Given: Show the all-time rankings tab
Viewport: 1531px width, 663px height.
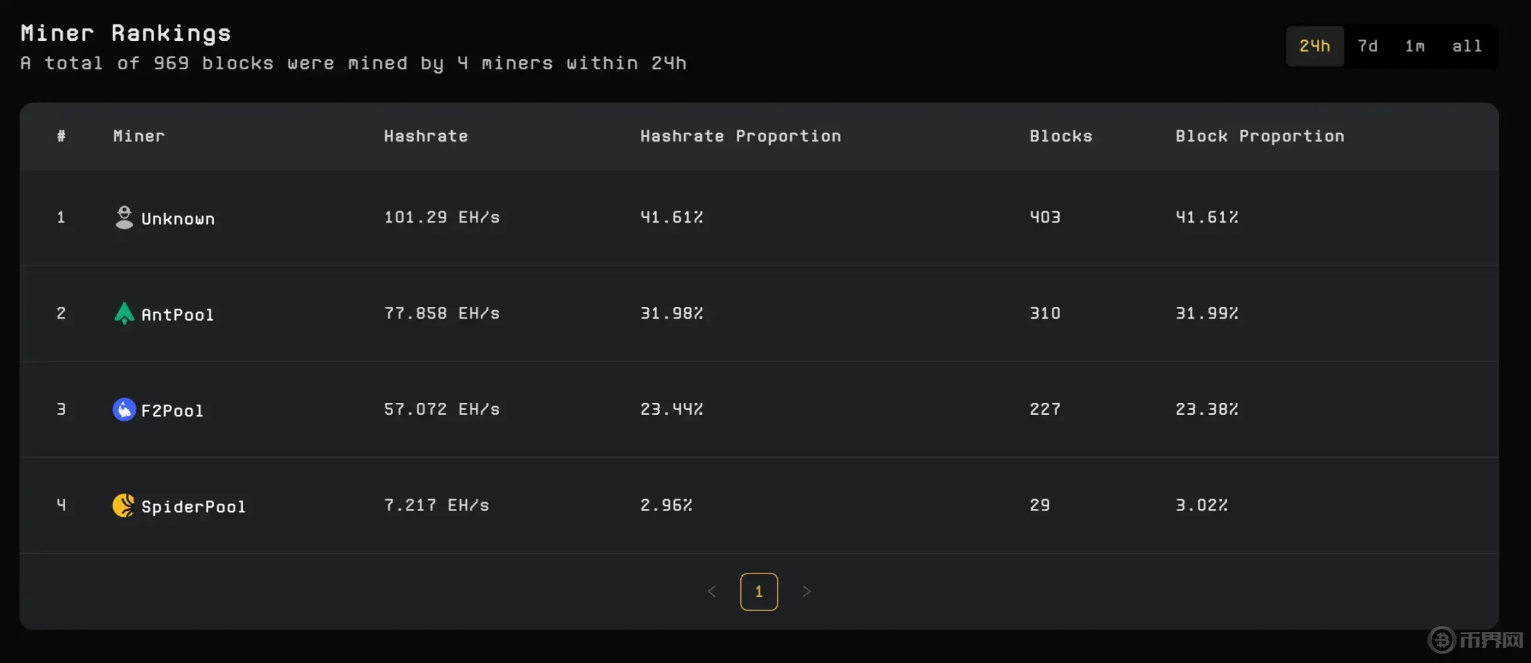Looking at the screenshot, I should pos(1466,46).
